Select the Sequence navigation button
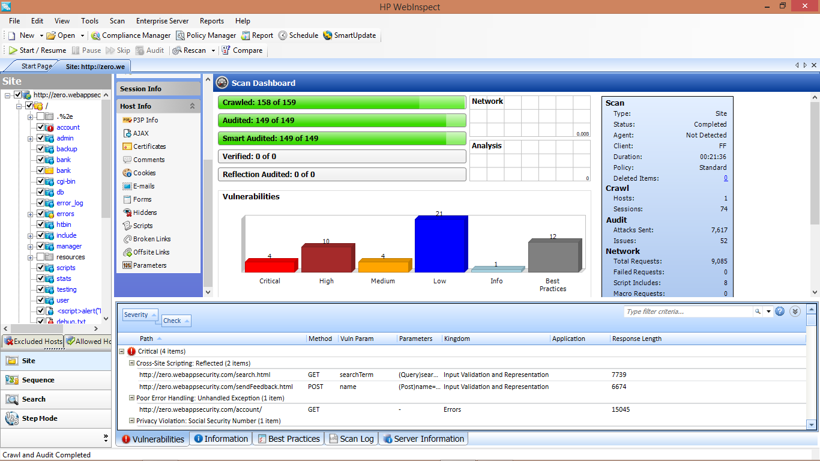The height and width of the screenshot is (461, 820). point(56,380)
